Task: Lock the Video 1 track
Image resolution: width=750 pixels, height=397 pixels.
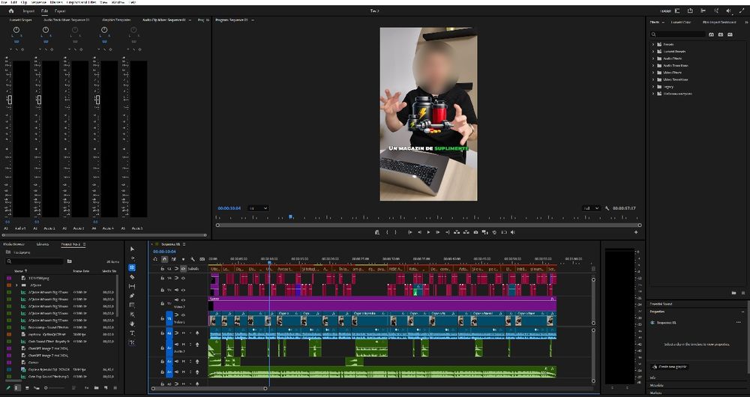Action: tap(162, 318)
